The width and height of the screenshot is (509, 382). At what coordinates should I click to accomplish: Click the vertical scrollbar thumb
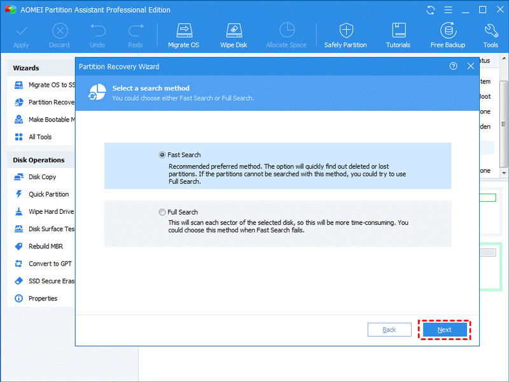click(x=504, y=124)
